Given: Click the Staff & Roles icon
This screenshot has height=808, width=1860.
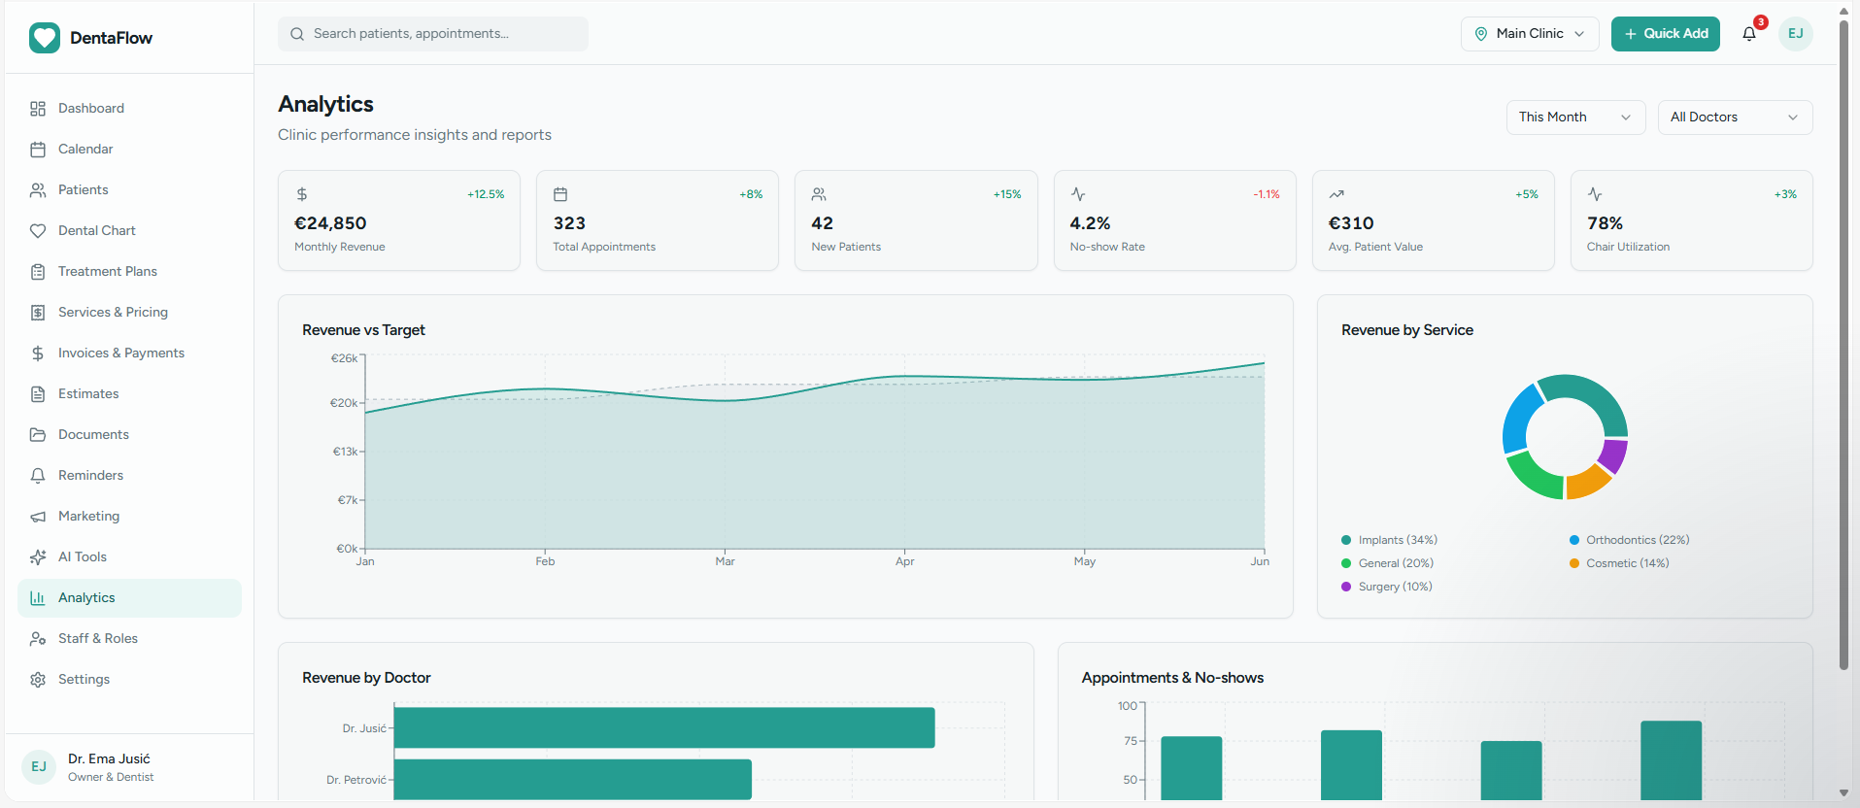Looking at the screenshot, I should 38,639.
